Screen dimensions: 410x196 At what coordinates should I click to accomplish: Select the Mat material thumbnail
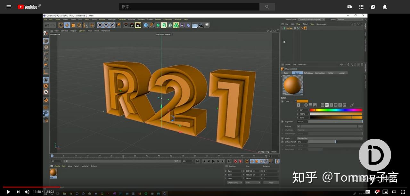coord(53,173)
